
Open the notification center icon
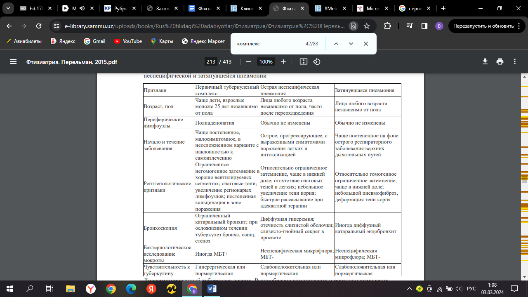point(514,289)
